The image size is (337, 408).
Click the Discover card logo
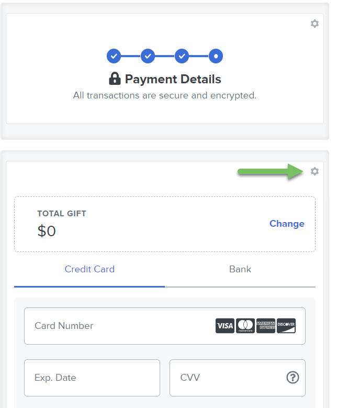coord(286,326)
